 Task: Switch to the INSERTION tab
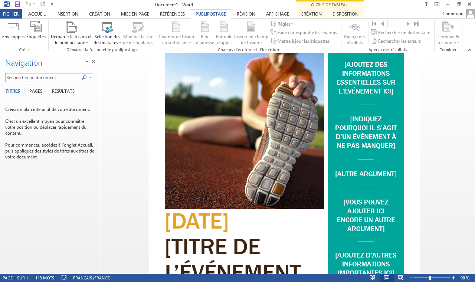point(67,14)
